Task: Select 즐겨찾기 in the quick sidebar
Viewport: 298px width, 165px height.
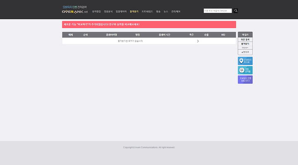Action: point(245,44)
